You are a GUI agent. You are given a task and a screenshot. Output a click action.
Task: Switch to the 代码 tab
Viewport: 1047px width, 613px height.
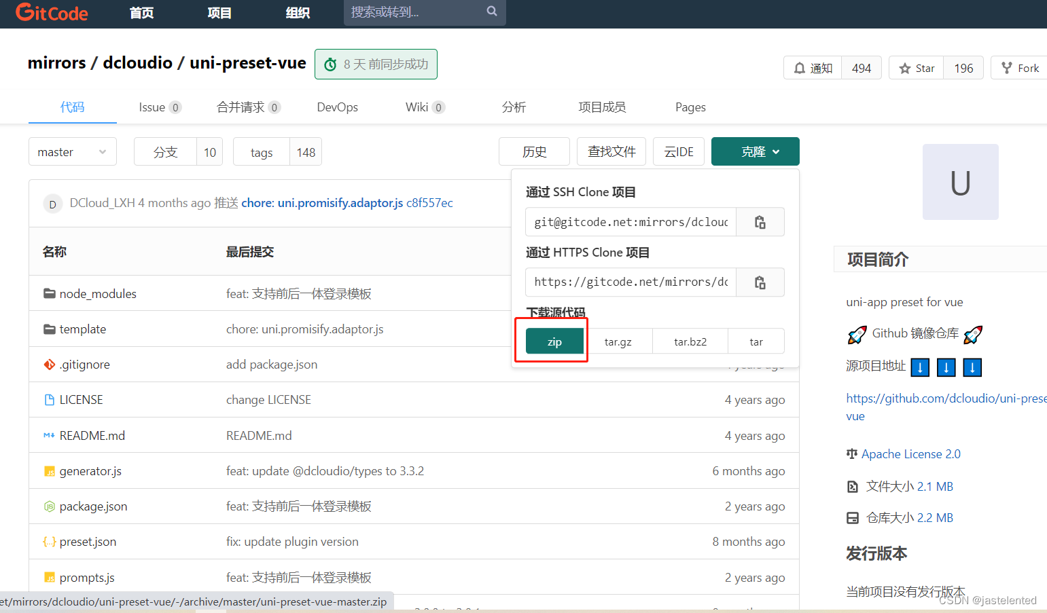[x=73, y=107]
